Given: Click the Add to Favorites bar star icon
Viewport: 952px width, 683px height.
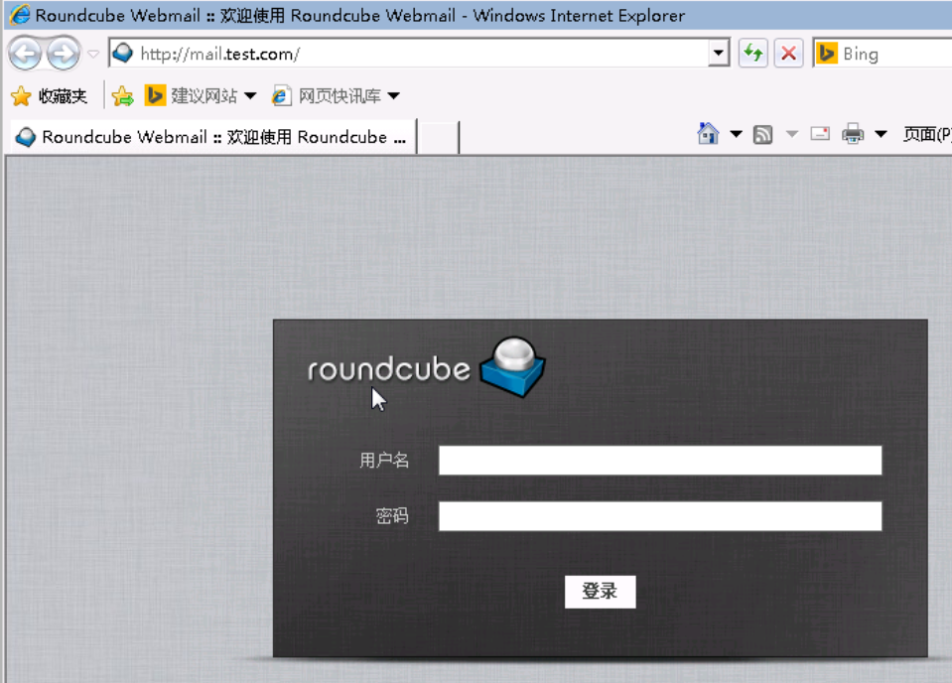Looking at the screenshot, I should [x=123, y=96].
